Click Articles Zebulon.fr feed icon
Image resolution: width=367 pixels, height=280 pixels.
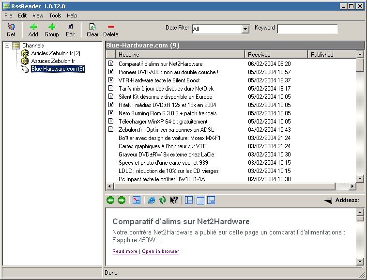pos(25,53)
